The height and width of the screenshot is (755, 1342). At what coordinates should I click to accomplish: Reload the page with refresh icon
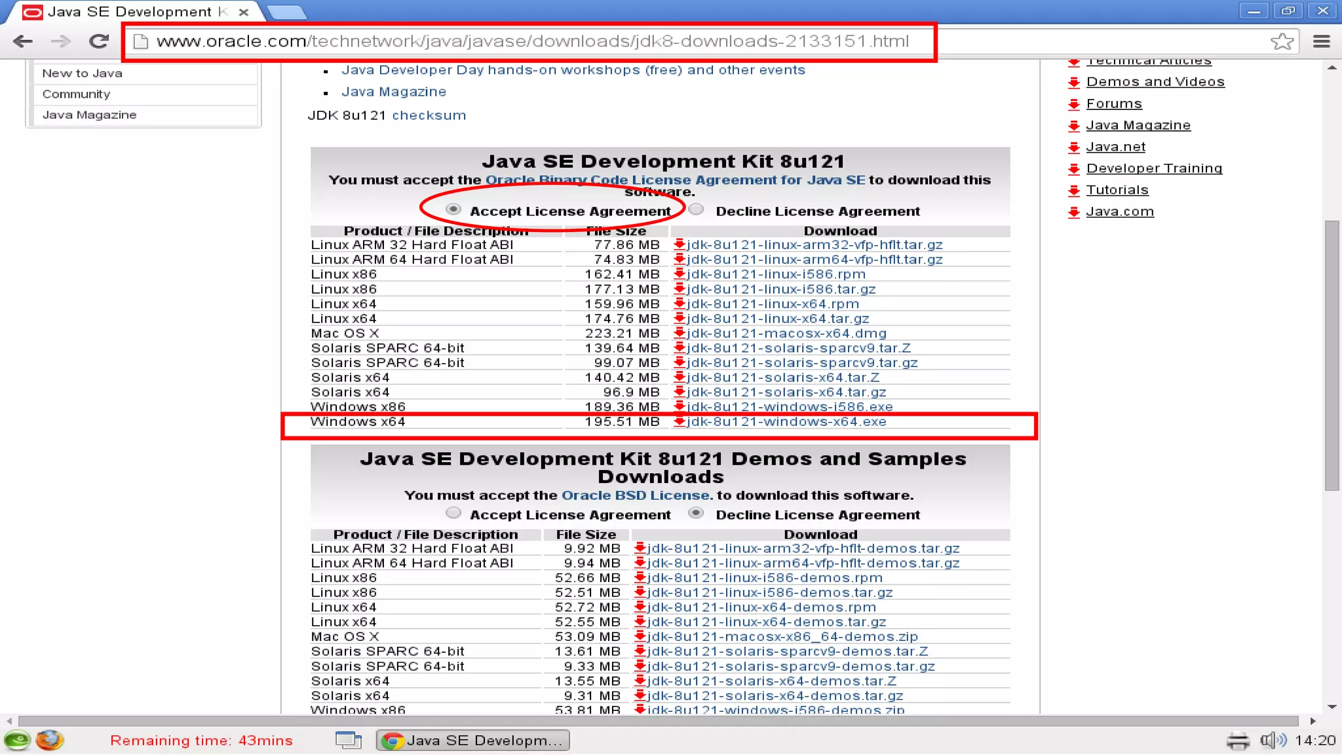pos(99,41)
